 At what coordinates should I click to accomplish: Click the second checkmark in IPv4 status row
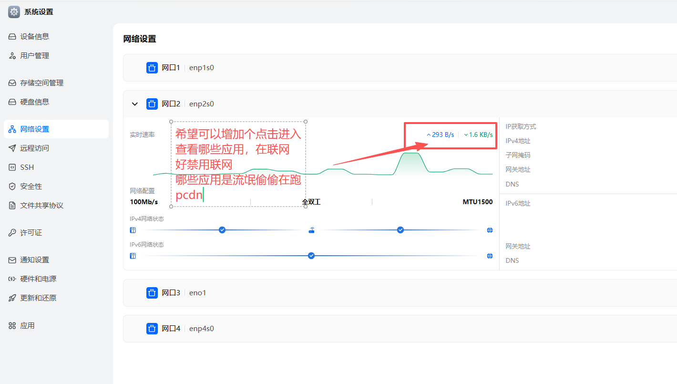pyautogui.click(x=400, y=230)
